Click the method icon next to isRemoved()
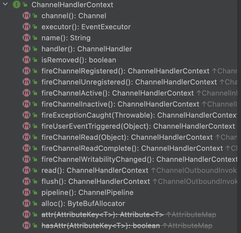This screenshot has height=233, width=241. click(26, 60)
